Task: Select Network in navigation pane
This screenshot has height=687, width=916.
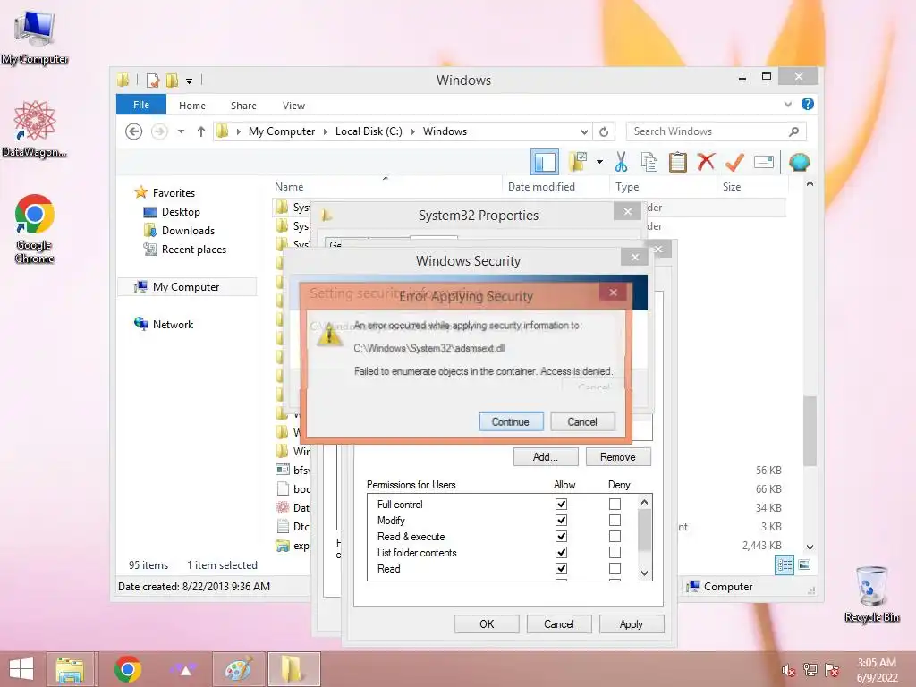Action: pos(173,325)
